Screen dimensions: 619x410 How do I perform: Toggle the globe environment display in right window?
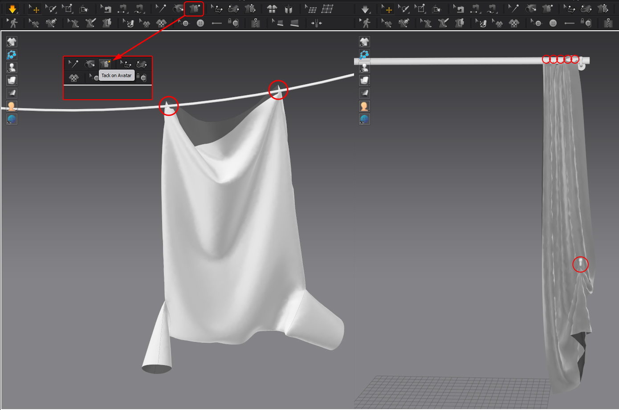[x=364, y=119]
